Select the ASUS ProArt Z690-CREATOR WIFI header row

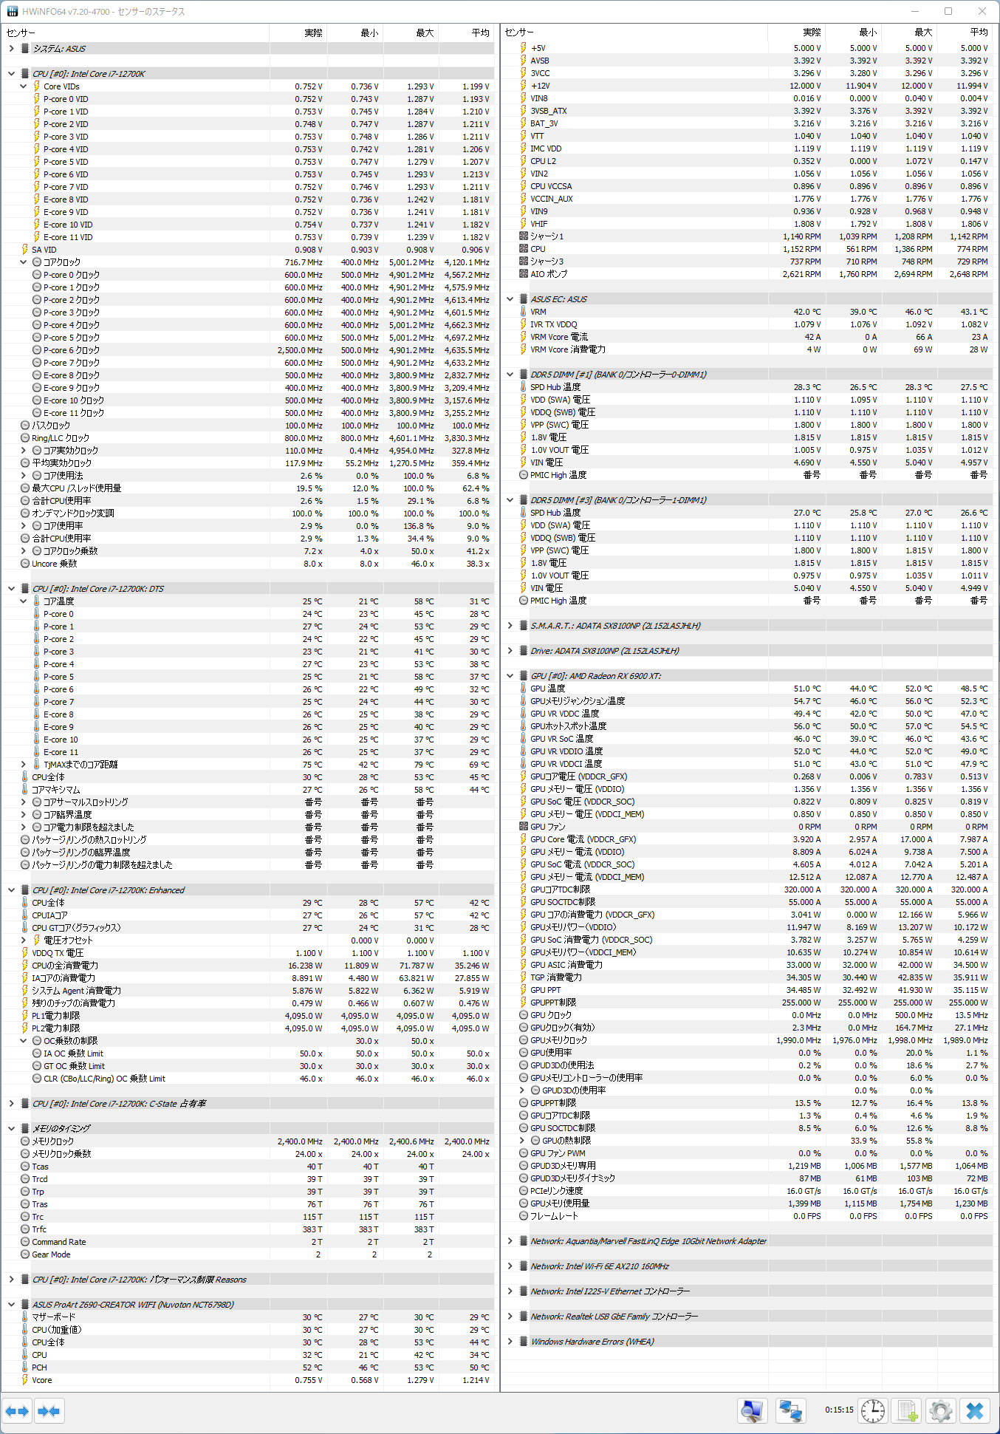pos(247,1305)
